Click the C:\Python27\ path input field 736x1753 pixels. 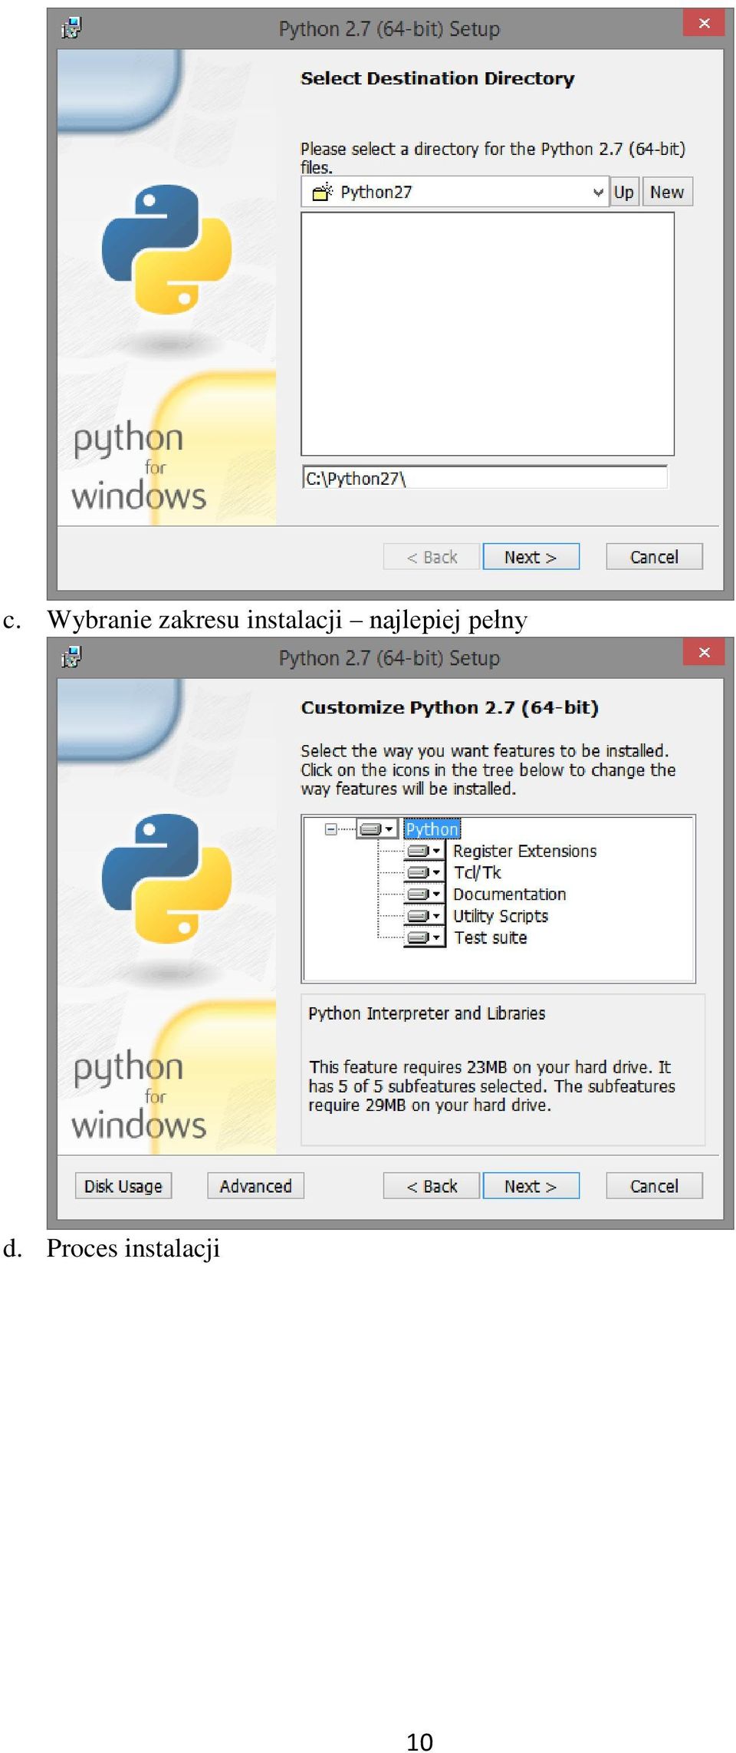(485, 478)
